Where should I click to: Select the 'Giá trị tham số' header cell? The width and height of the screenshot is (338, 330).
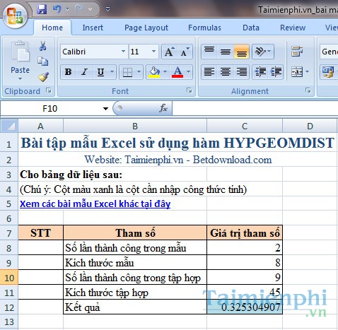coord(245,233)
